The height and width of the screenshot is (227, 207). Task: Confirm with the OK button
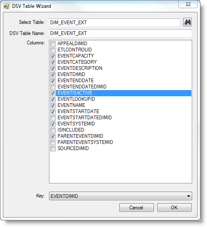point(174,207)
